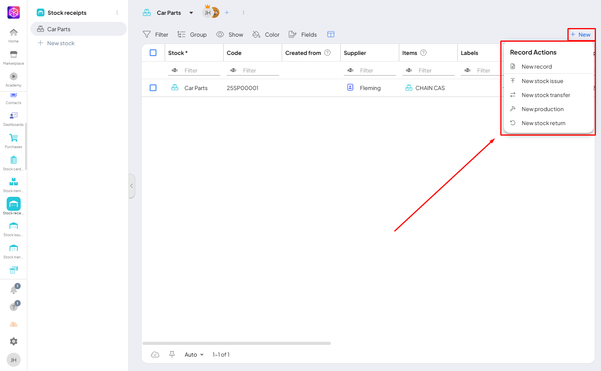Open the Show visibility options
The height and width of the screenshot is (371, 601).
click(x=230, y=34)
